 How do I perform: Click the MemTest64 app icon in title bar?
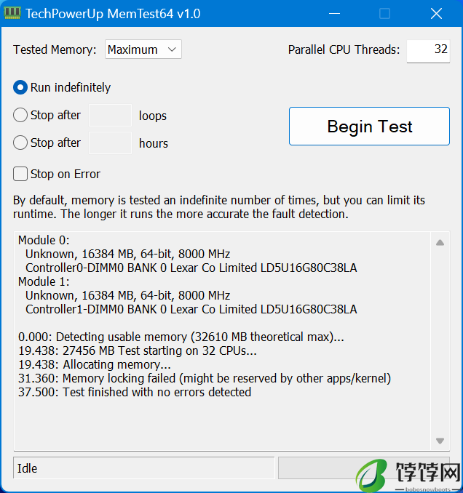pyautogui.click(x=12, y=13)
